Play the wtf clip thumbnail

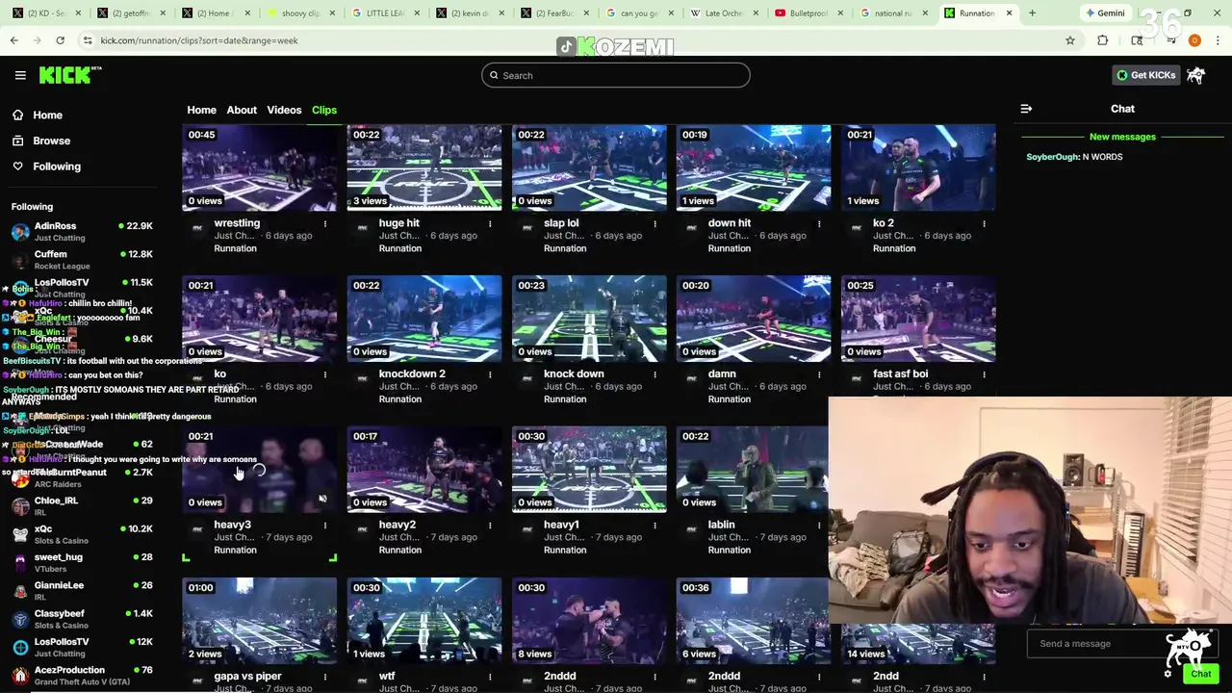[424, 621]
